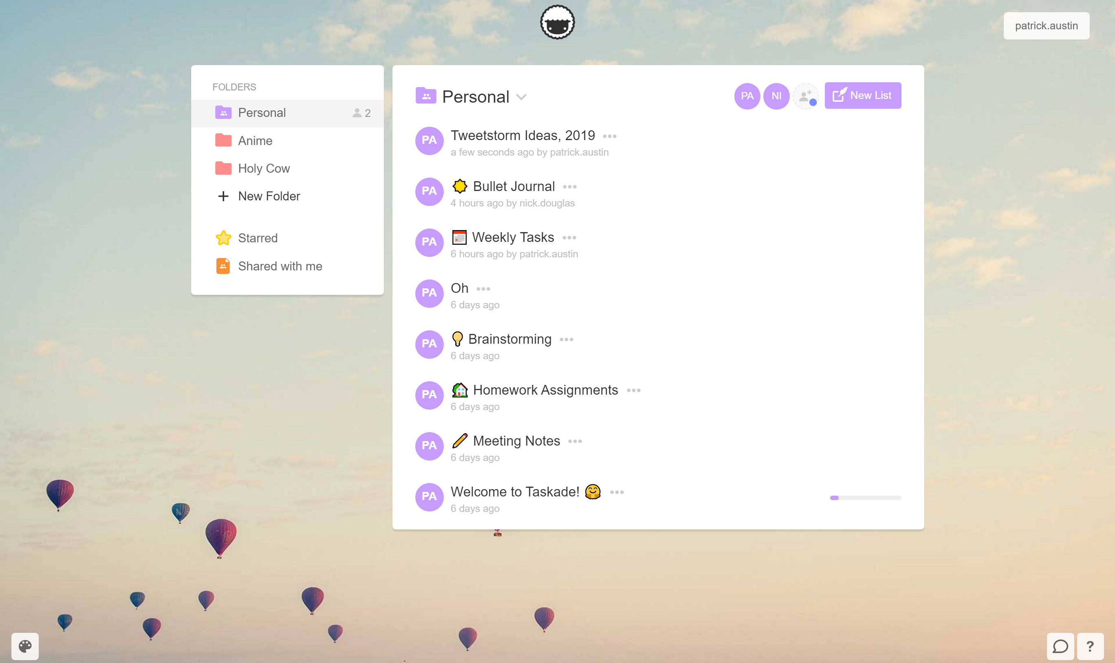Click the add member icon
The height and width of the screenshot is (663, 1115).
[x=806, y=96]
